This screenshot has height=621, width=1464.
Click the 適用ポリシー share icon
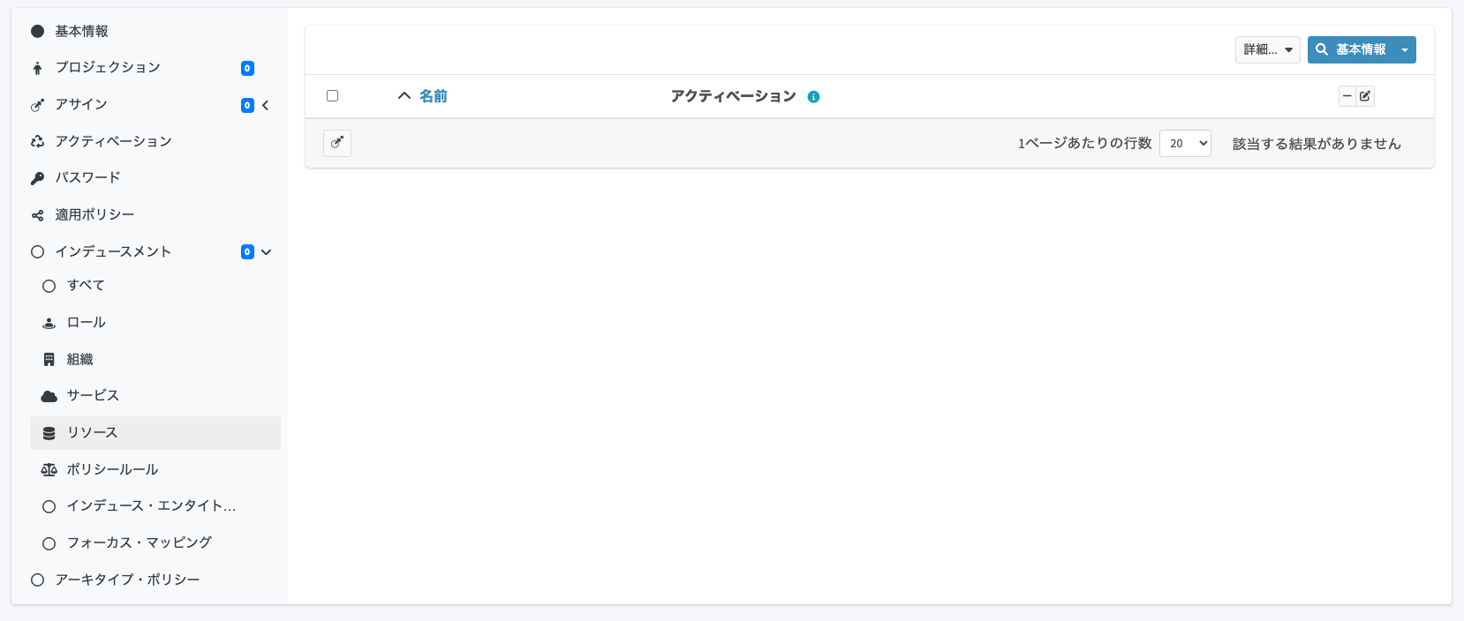click(x=37, y=215)
